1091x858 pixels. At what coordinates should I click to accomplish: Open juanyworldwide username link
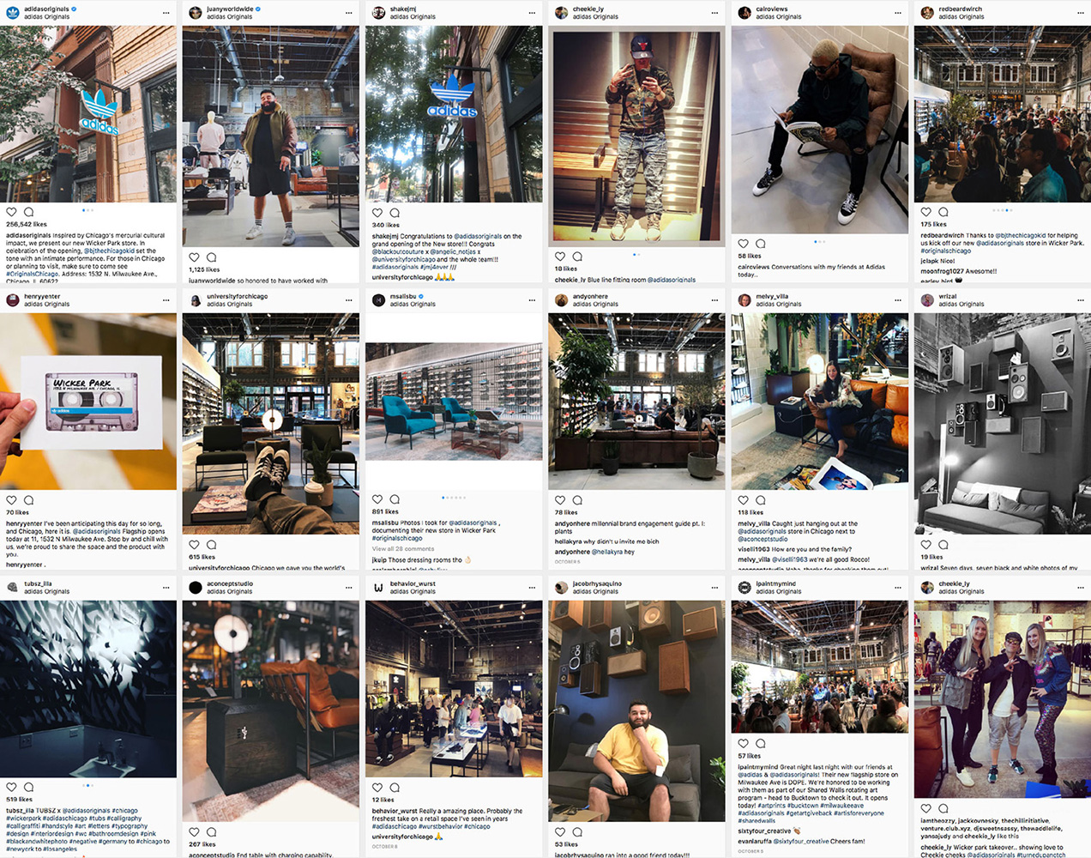coord(230,9)
